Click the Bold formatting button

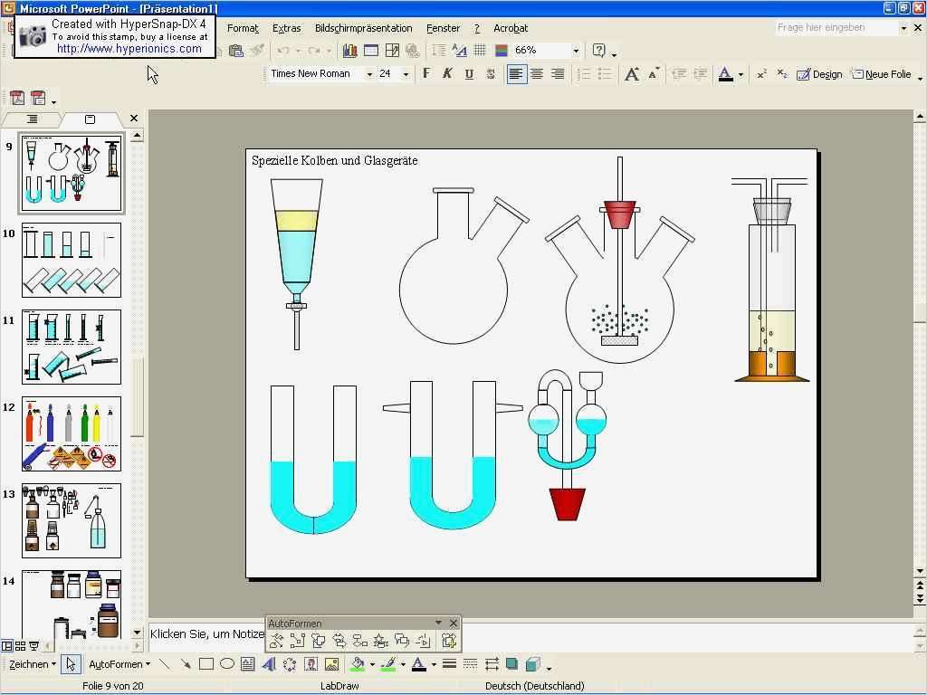pos(426,74)
